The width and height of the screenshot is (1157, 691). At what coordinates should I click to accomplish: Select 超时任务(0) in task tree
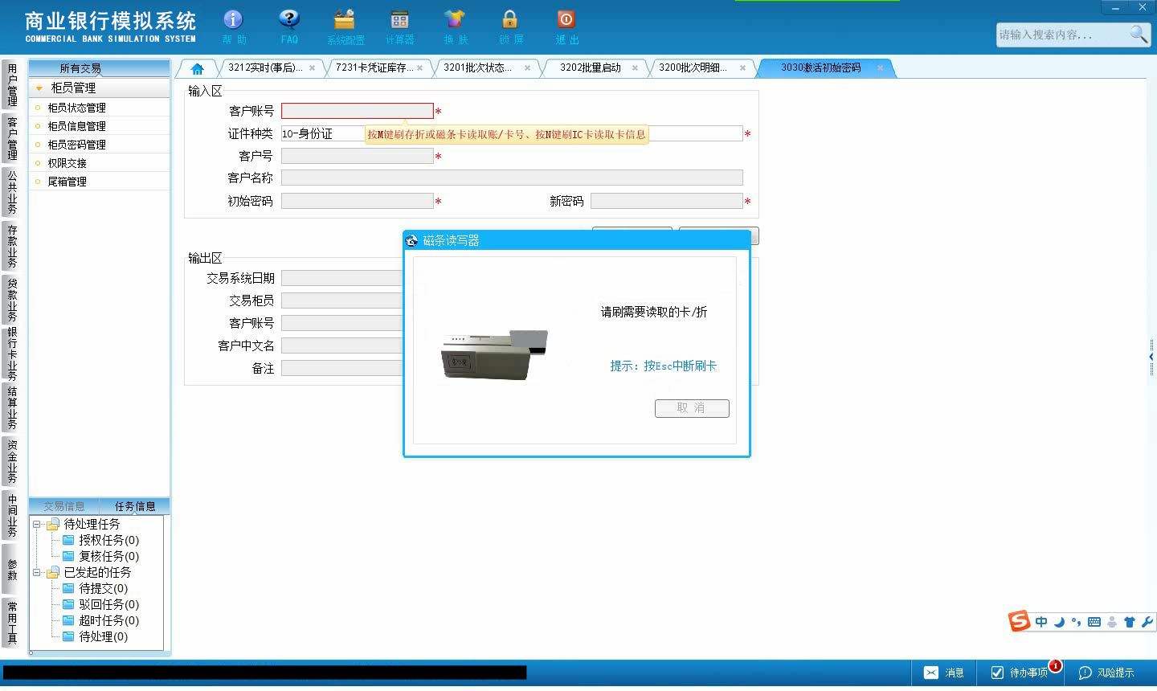point(108,620)
